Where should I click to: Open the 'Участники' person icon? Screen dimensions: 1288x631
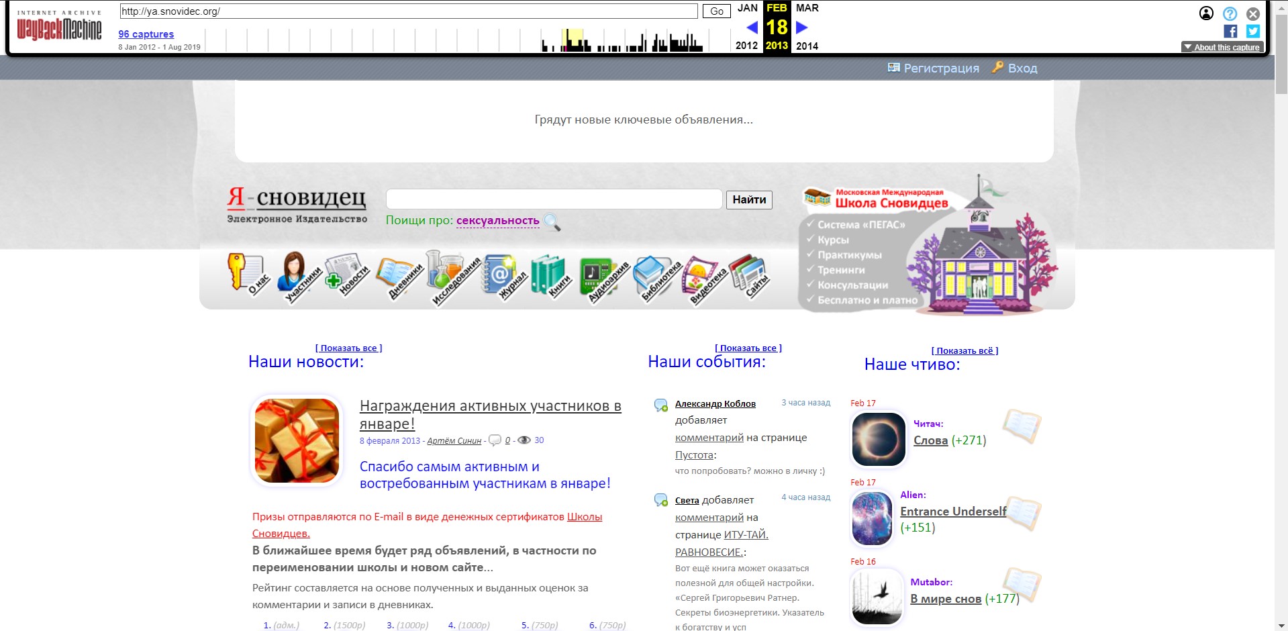tap(299, 277)
